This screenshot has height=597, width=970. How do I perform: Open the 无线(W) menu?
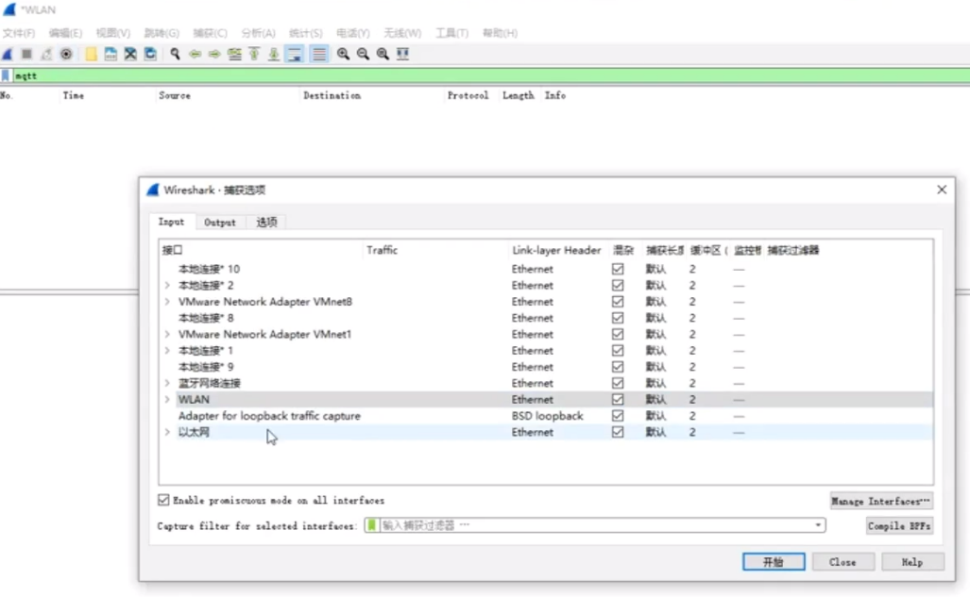(x=402, y=33)
